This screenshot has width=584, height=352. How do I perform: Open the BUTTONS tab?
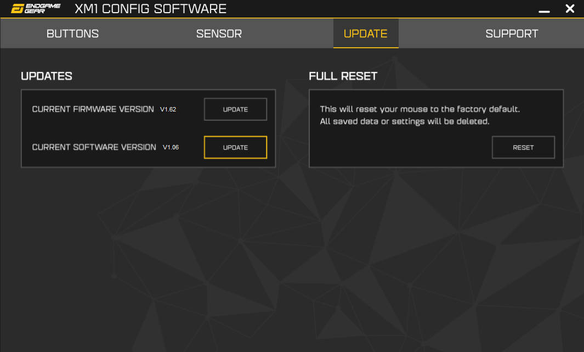(72, 33)
